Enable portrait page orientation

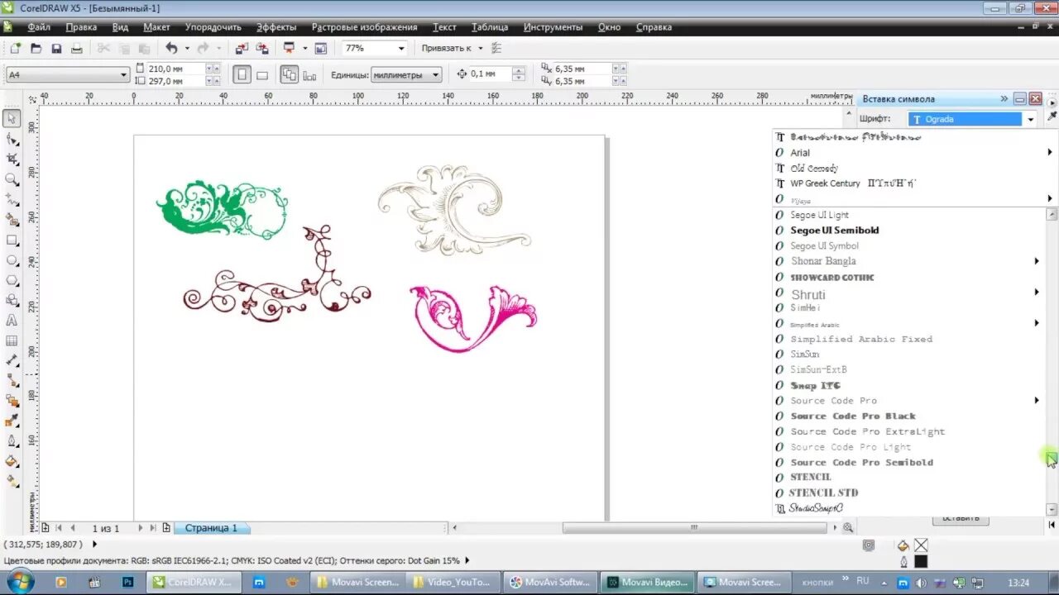point(242,74)
